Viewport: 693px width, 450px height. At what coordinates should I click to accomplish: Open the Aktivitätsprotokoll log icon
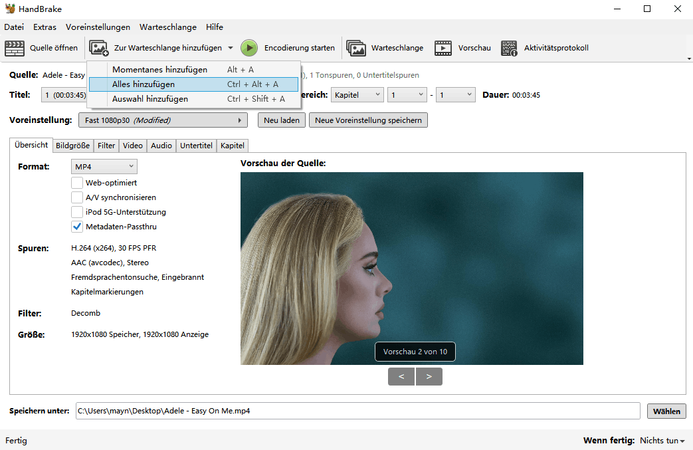pos(509,48)
